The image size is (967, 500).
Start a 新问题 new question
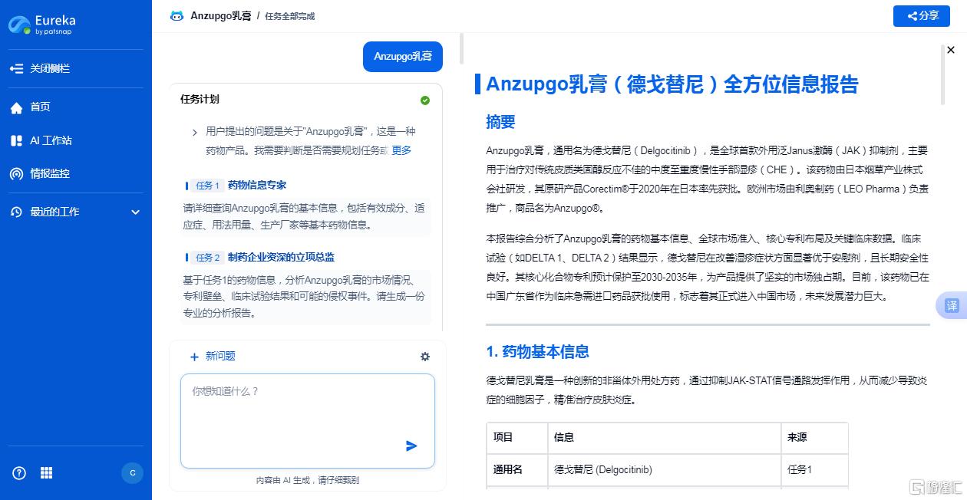[x=213, y=356]
